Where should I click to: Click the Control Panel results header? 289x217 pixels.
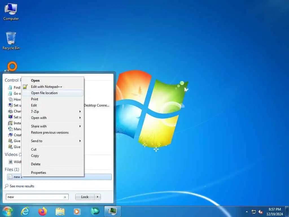click(13, 80)
